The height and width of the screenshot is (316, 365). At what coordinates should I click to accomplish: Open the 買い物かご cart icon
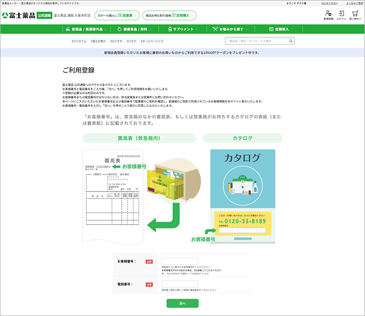[355, 13]
